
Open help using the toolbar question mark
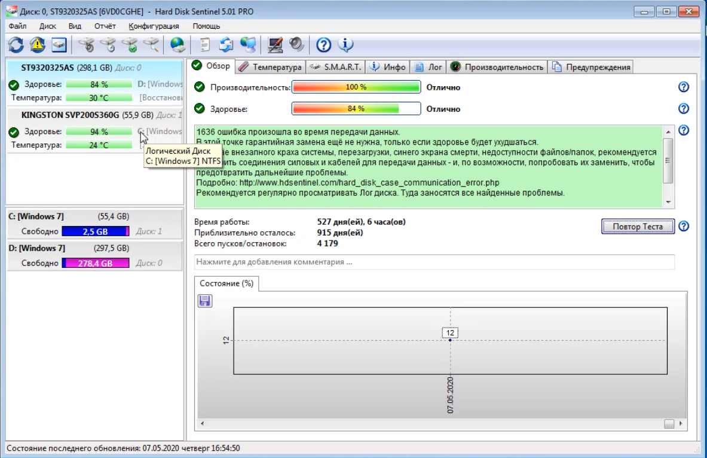(x=323, y=45)
